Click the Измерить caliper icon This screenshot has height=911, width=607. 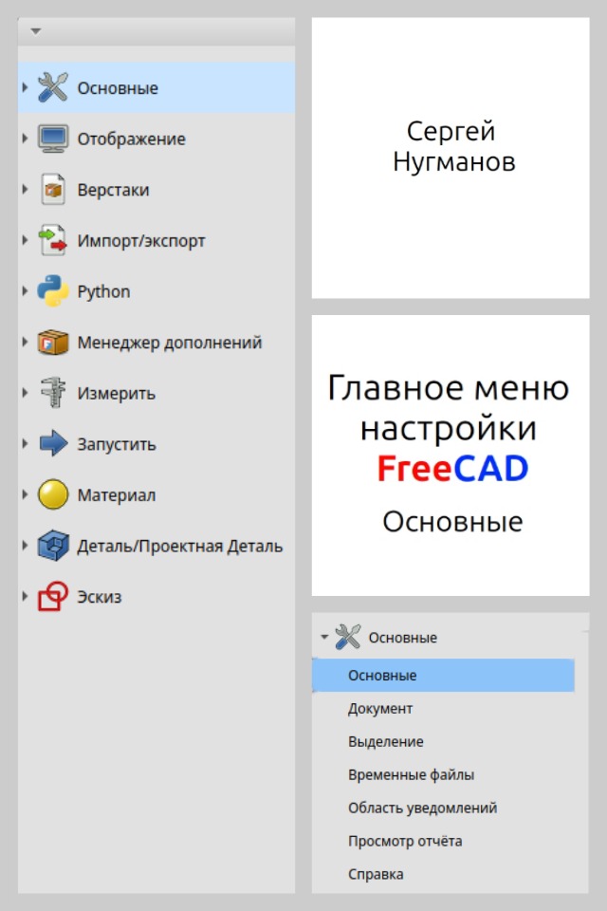click(53, 393)
